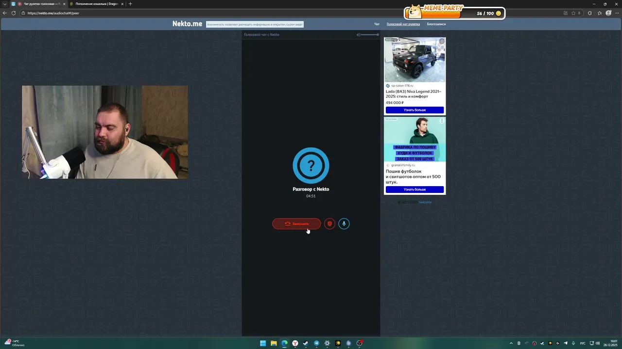Click the РУС language indicator

583,343
